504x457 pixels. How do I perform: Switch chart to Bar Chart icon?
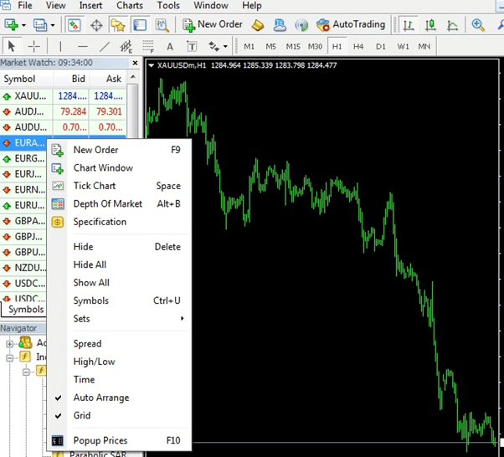409,25
